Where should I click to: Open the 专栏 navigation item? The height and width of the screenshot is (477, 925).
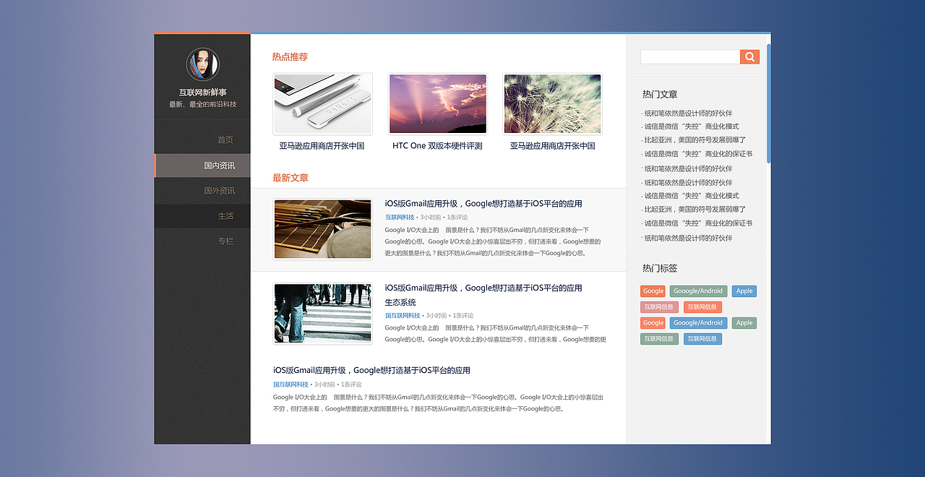click(x=225, y=241)
